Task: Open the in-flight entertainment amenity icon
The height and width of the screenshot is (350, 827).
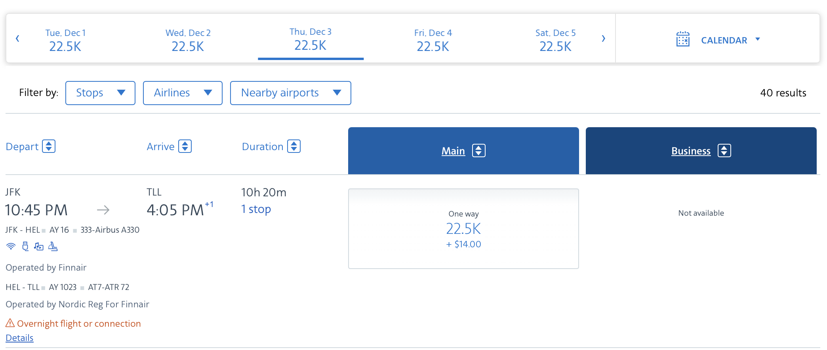Action: coord(39,246)
